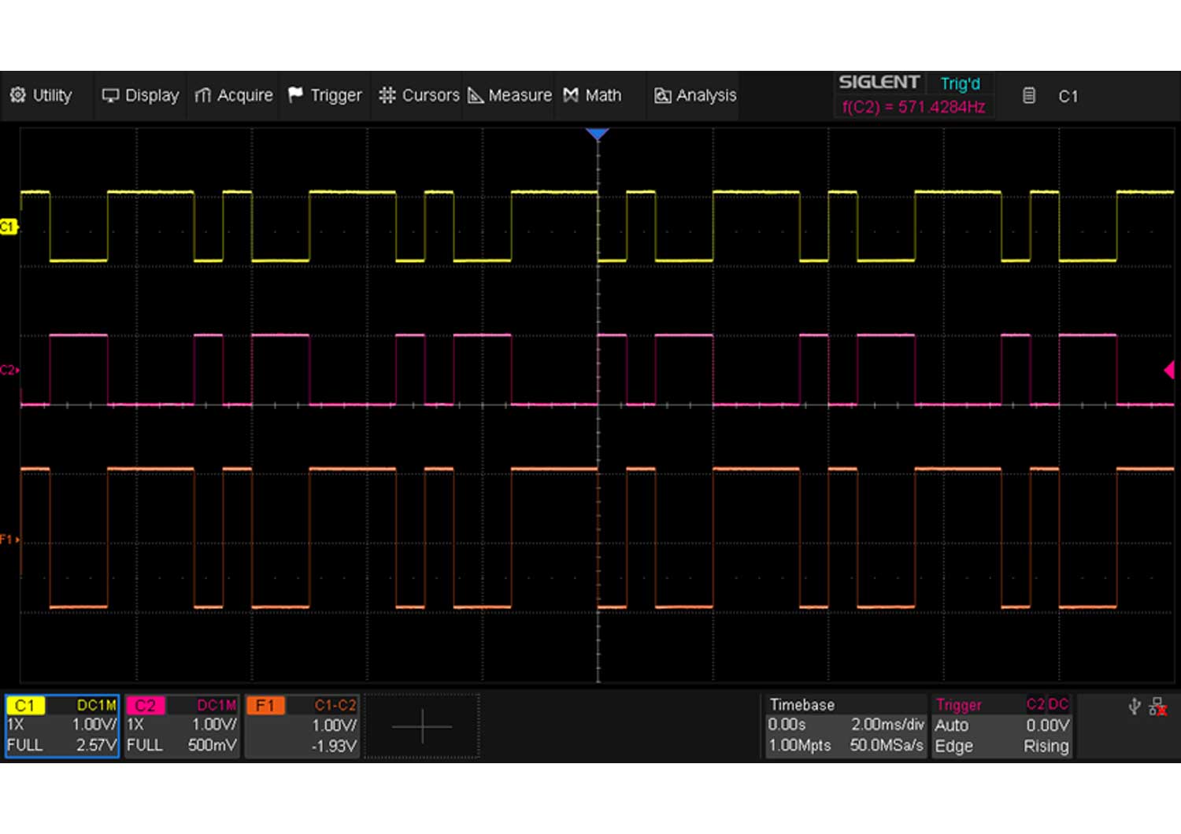Open the Trigger settings panel

point(1001,725)
